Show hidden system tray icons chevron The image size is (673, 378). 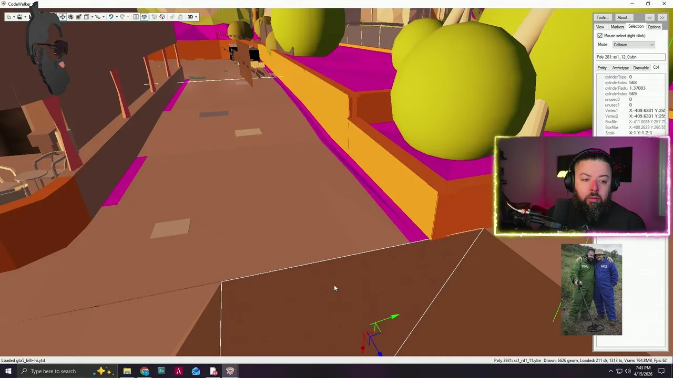(x=610, y=371)
